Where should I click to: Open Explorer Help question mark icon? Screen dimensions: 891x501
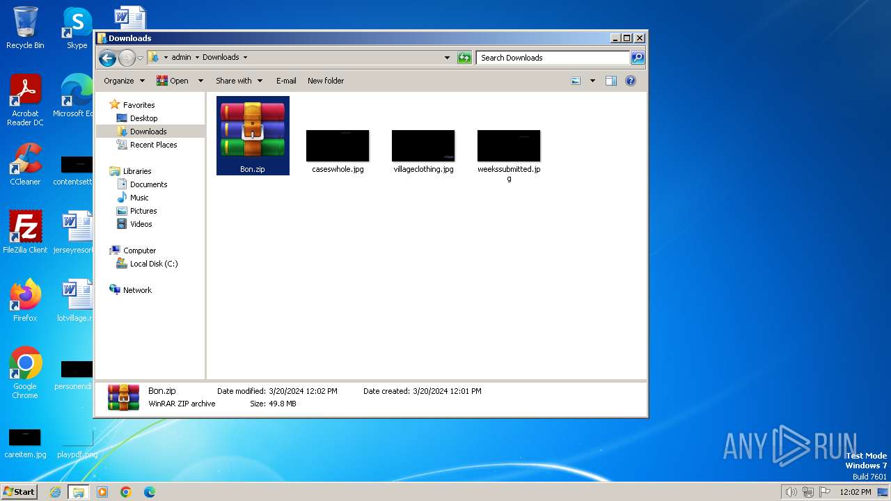click(x=630, y=81)
